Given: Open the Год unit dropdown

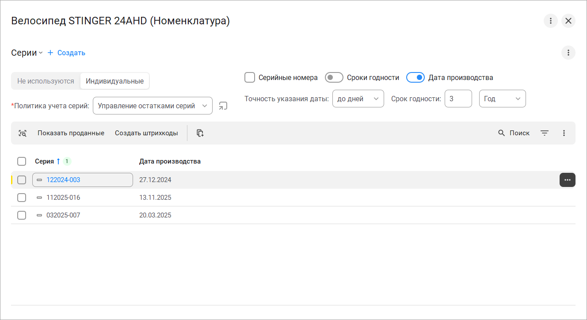Looking at the screenshot, I should [502, 99].
